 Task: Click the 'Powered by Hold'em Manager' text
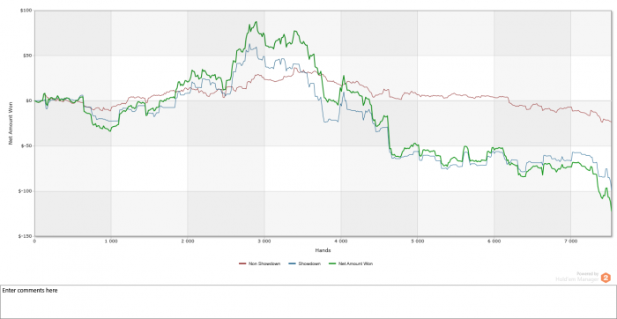(577, 277)
